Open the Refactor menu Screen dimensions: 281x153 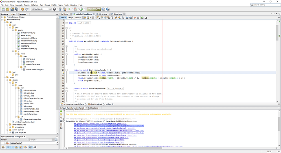[35, 5]
